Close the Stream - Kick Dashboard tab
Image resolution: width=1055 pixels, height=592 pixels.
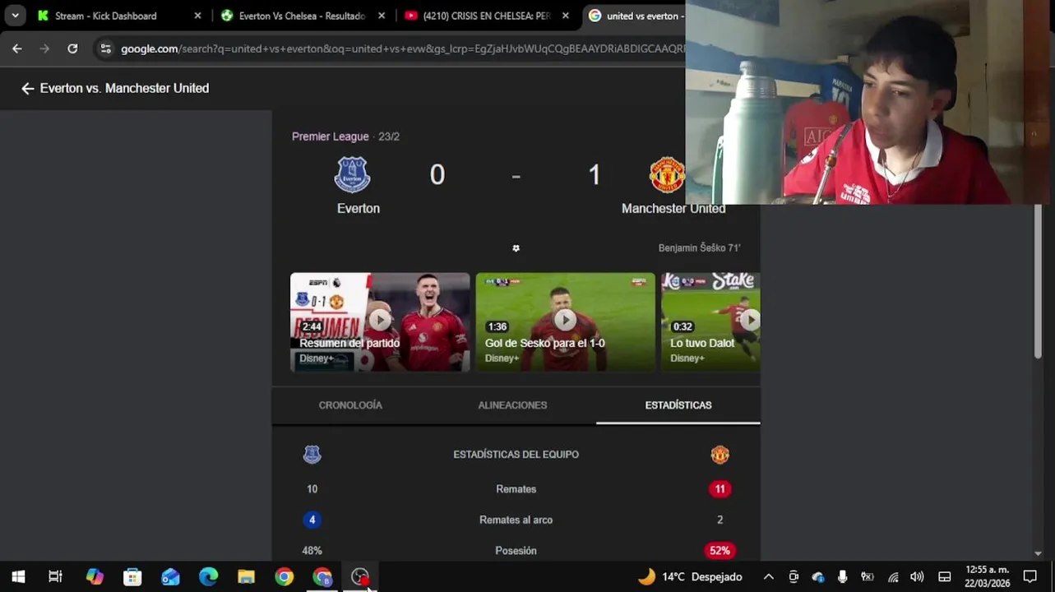197,16
